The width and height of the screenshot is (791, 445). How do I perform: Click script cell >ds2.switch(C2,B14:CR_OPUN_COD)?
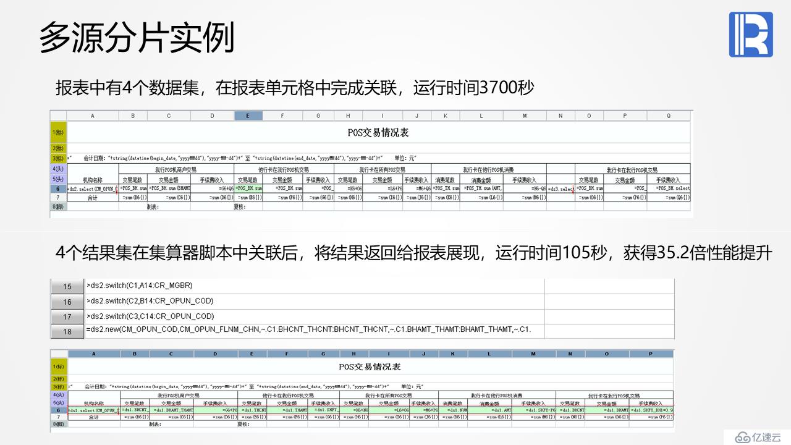(x=314, y=301)
